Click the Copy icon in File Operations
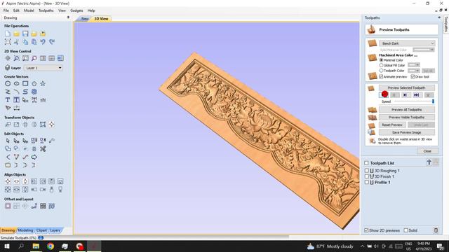Screen dimensions: 449x252 point(25,42)
